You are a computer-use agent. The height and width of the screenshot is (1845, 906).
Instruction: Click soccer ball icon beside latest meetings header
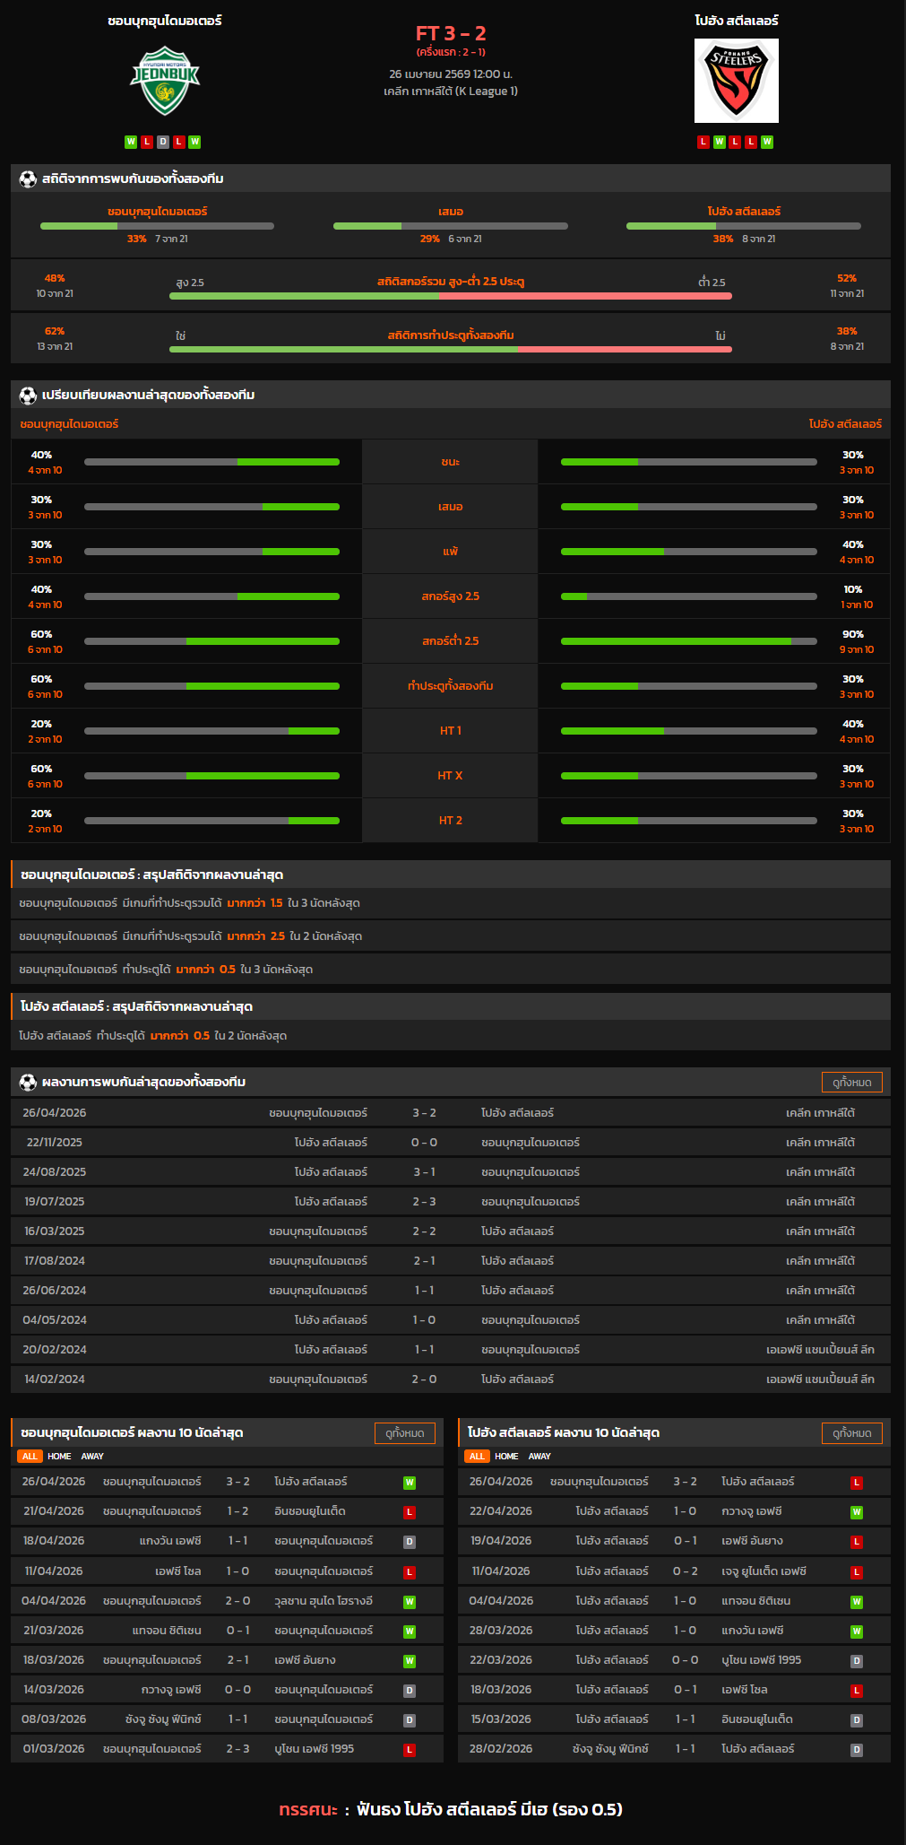(28, 1082)
